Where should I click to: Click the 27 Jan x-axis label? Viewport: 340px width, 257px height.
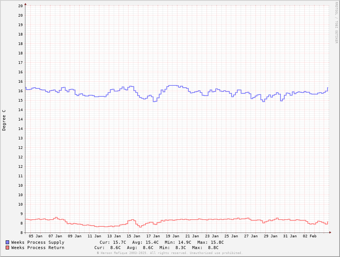coord(251,236)
